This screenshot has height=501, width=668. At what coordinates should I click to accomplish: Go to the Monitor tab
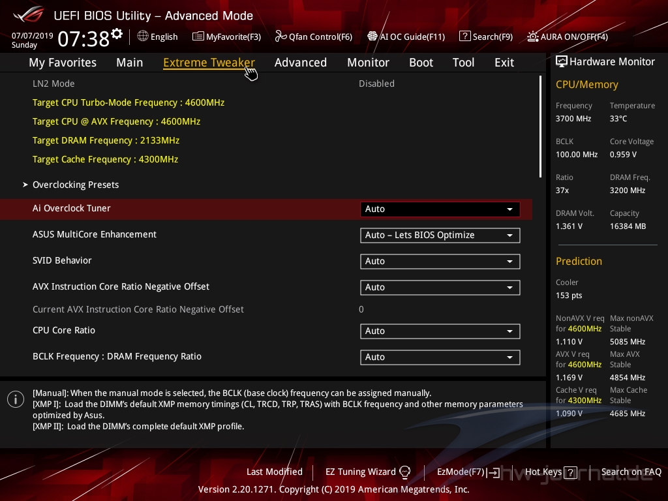click(368, 63)
